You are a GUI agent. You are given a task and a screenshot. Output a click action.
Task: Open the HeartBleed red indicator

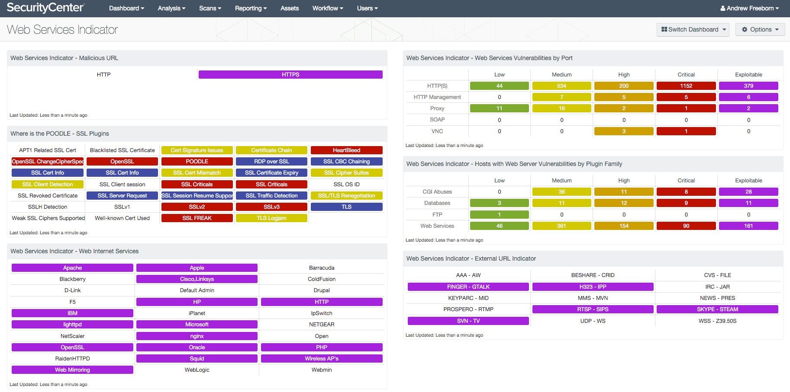click(346, 150)
